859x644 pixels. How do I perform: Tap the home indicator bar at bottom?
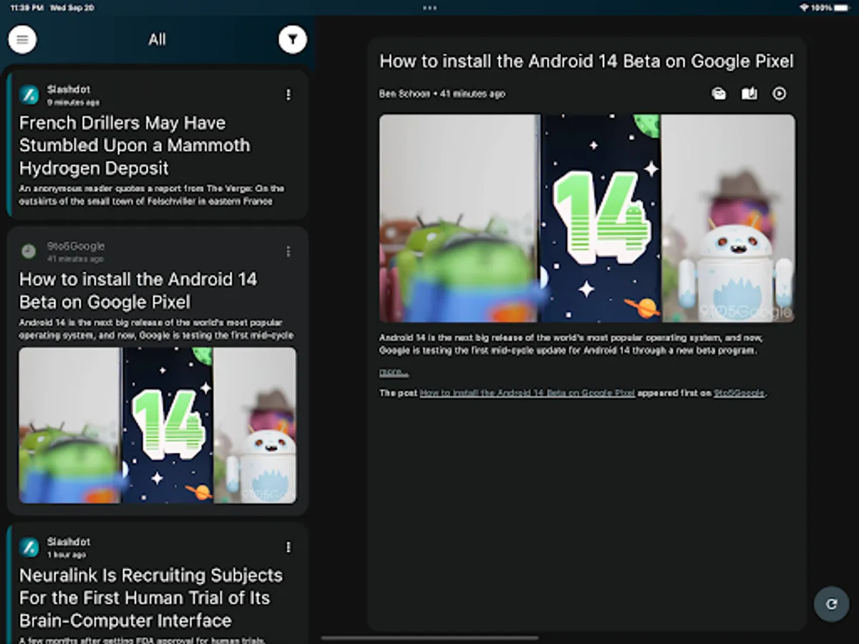point(429,638)
